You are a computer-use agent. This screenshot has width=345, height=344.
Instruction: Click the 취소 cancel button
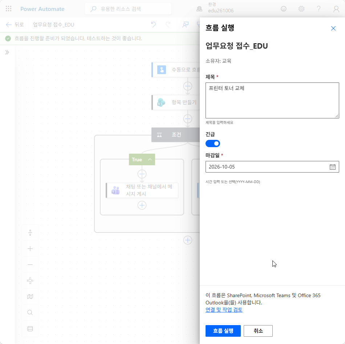coord(258,331)
